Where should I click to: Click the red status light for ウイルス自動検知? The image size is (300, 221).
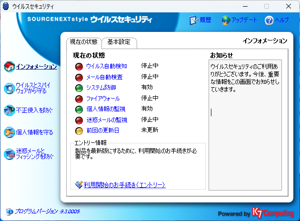tap(79, 66)
